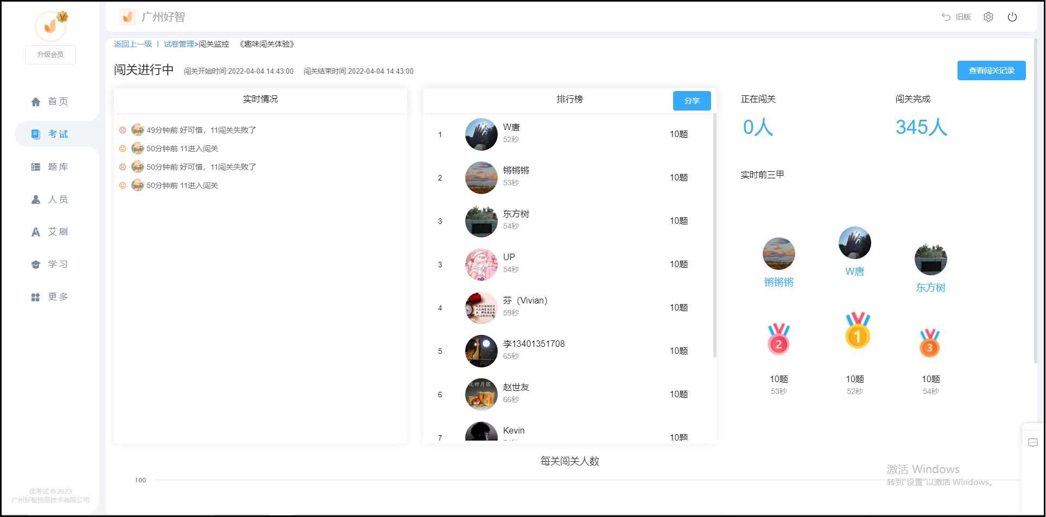1046x517 pixels.
Task: Go to 首页 in sidebar
Action: (50, 101)
